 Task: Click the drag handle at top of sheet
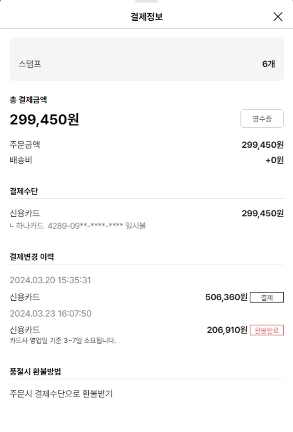(x=146, y=2)
